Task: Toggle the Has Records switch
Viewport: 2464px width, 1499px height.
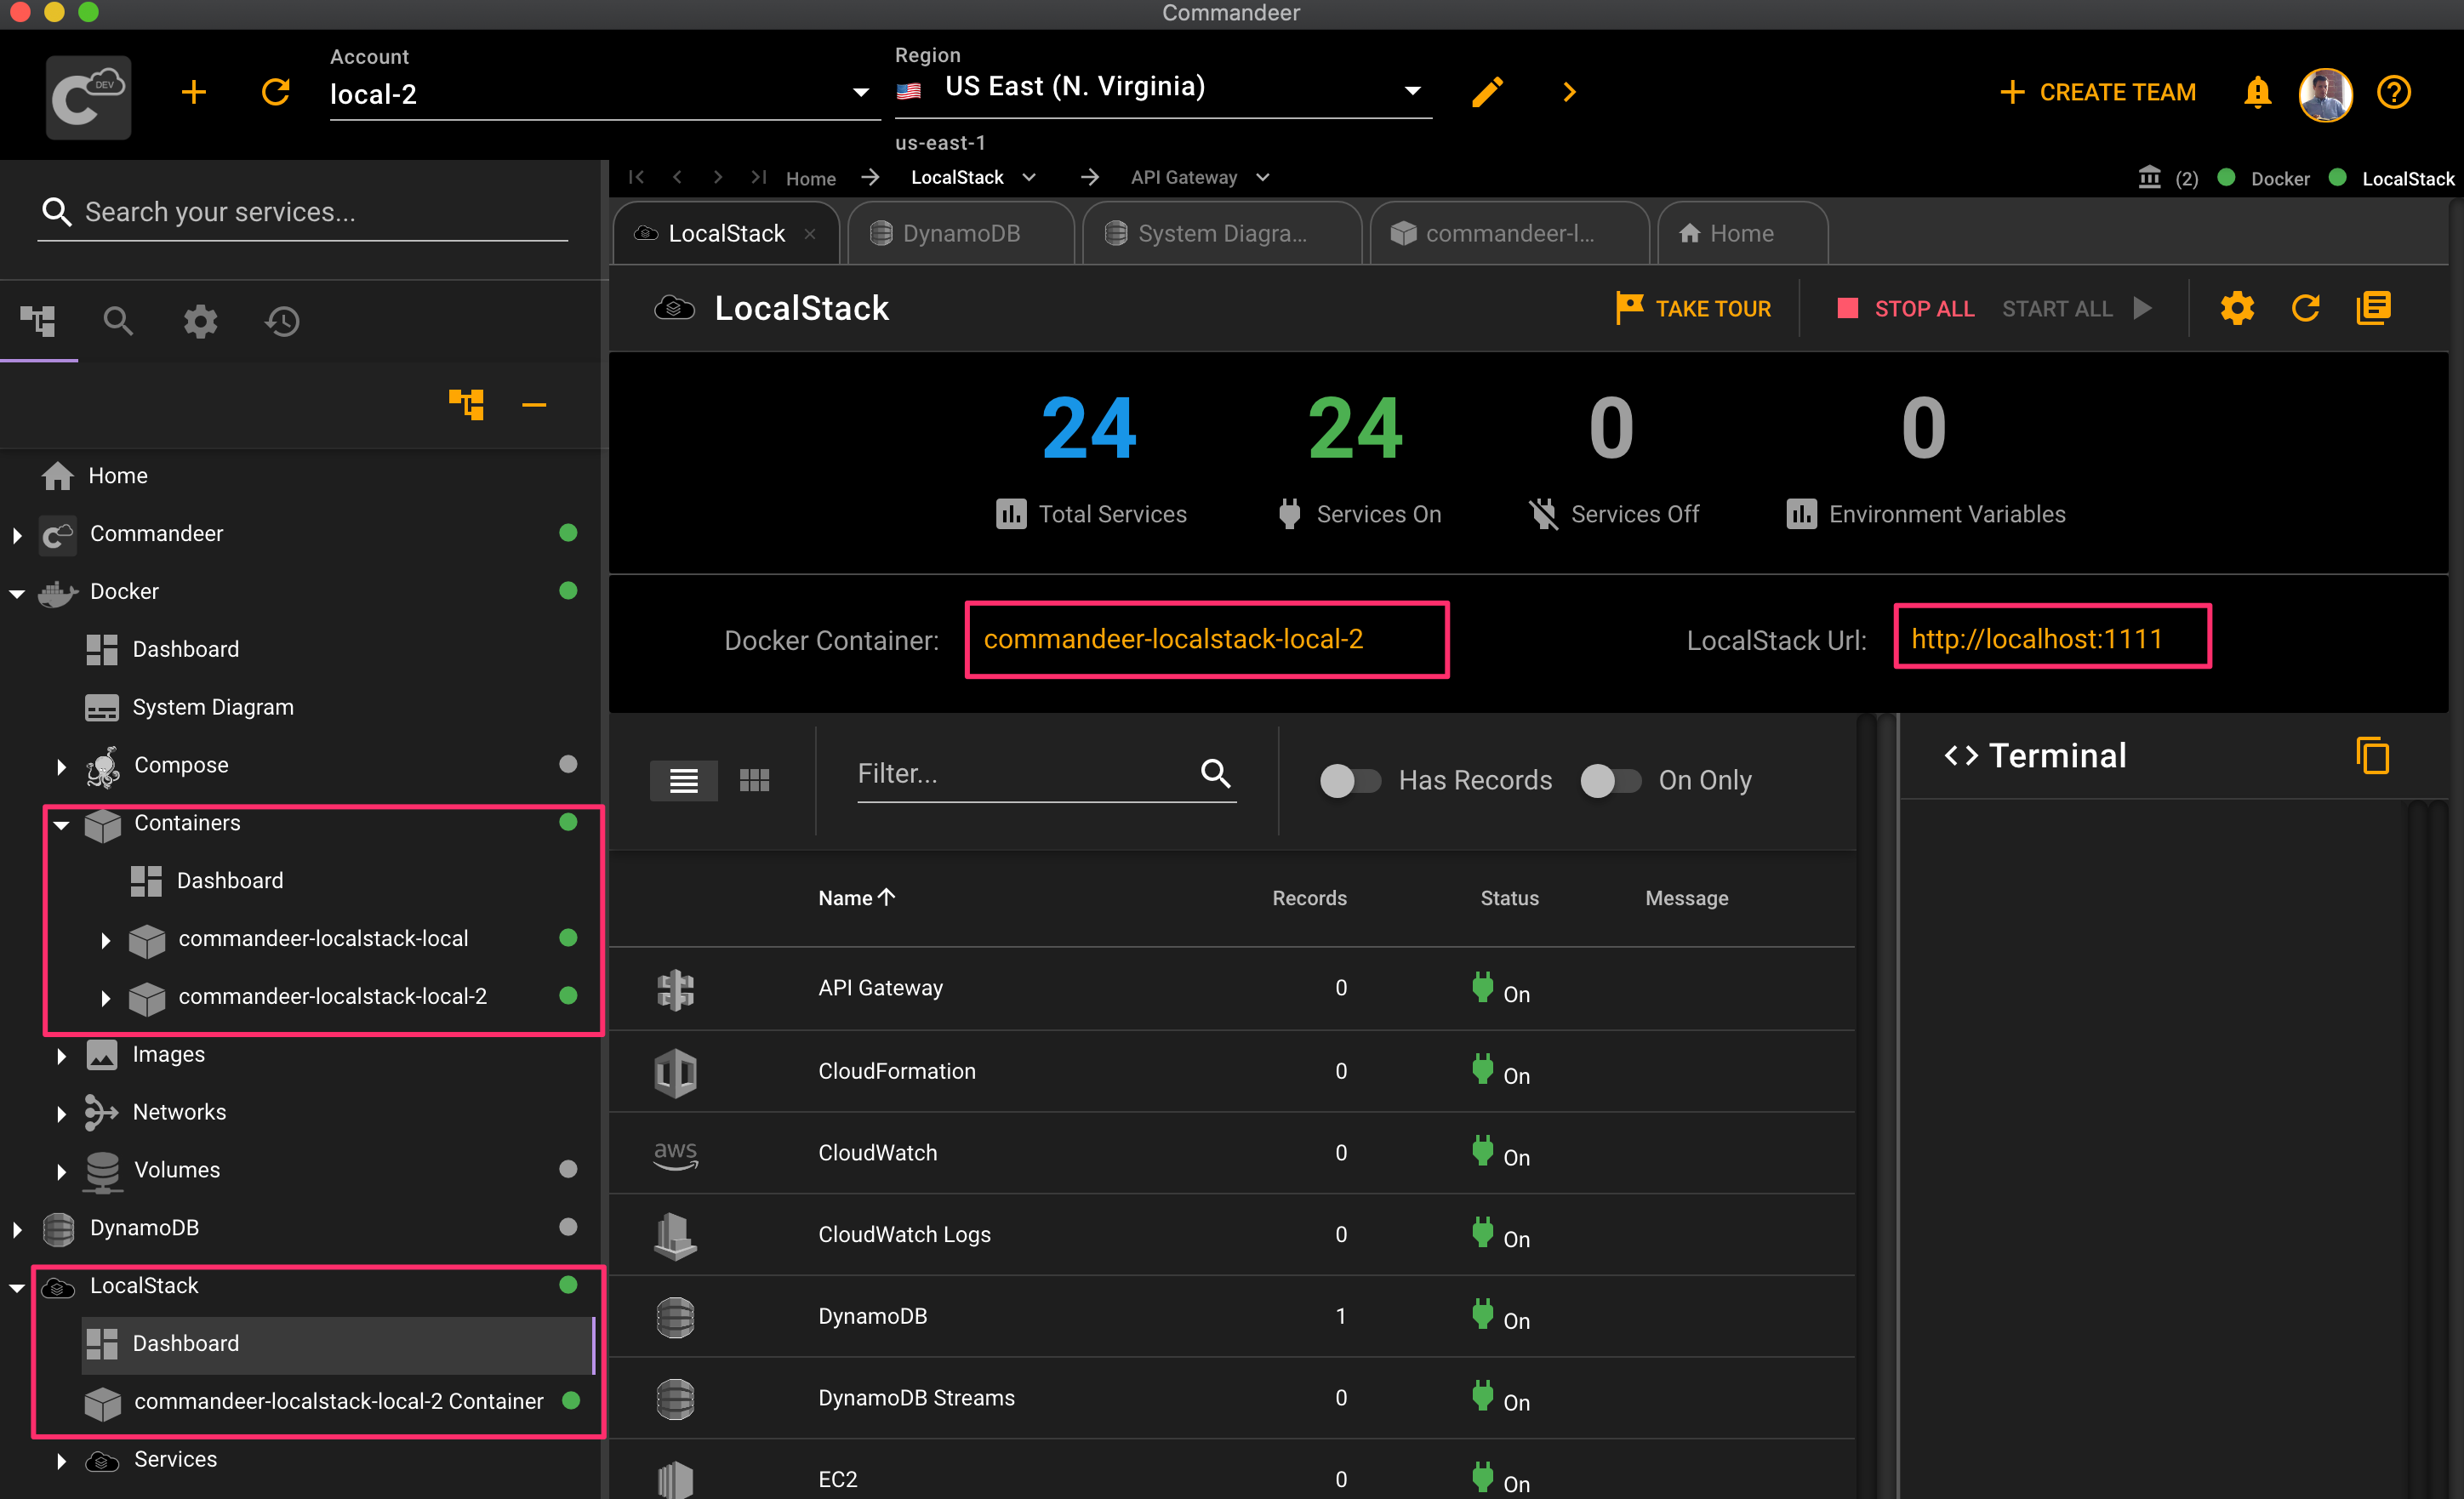Action: [1350, 780]
